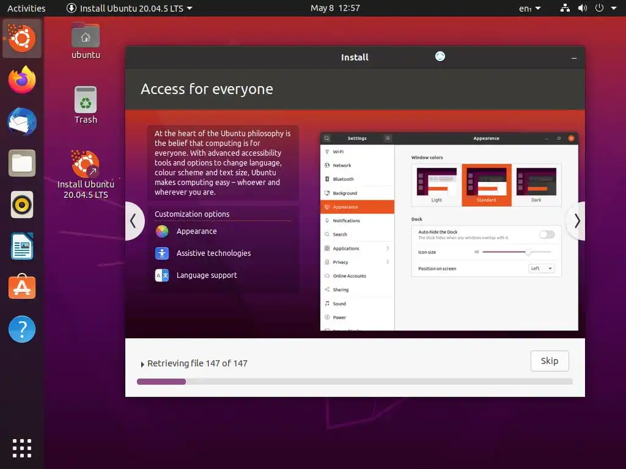Open LibreOffice Writer from the dock
Image resolution: width=626 pixels, height=469 pixels.
22,246
